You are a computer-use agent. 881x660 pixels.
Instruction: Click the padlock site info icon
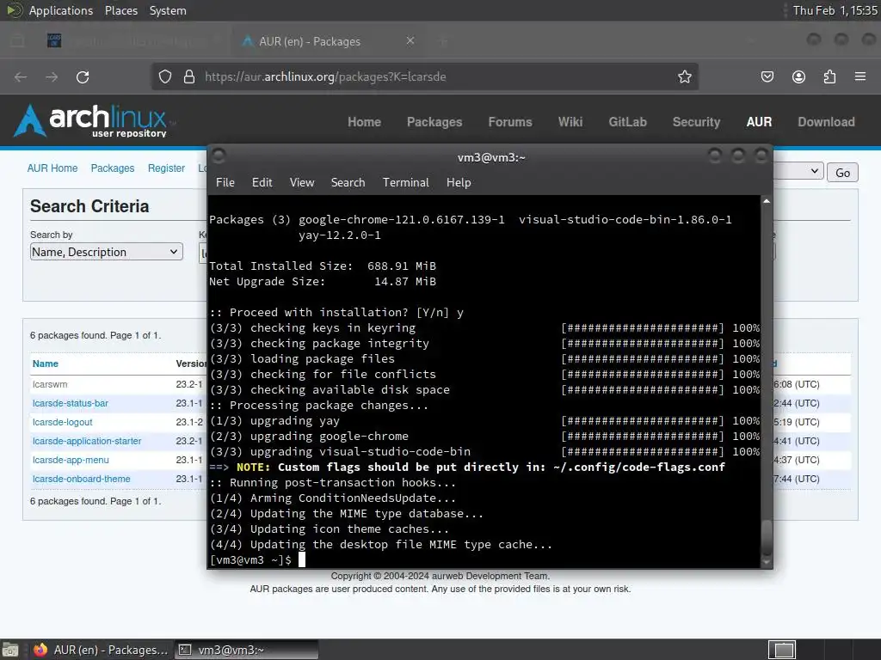(x=189, y=76)
